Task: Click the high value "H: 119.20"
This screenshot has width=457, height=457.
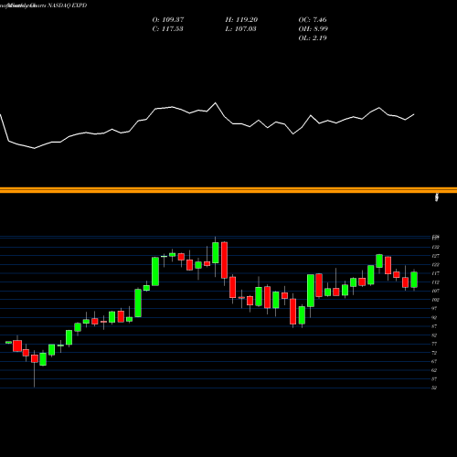Action: (x=241, y=20)
